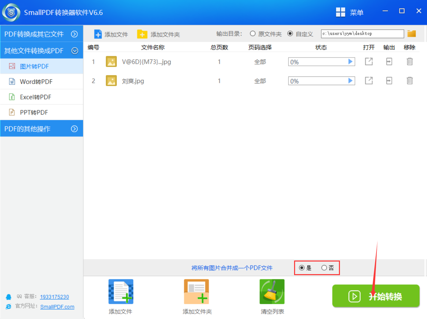This screenshot has height=319, width=427.
Task: Select Word转PDF in sidebar
Action: coord(42,81)
